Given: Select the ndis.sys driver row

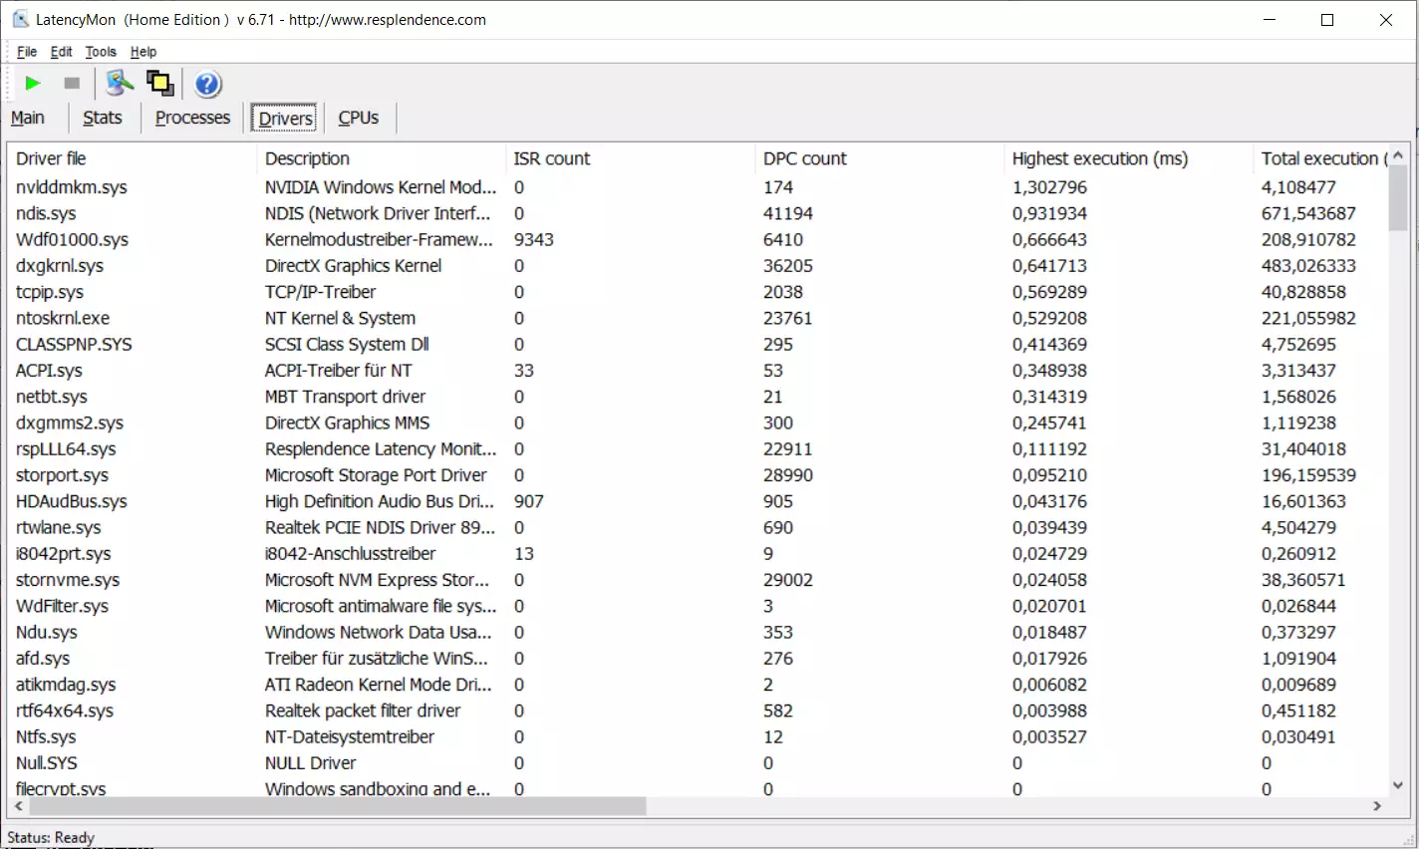Looking at the screenshot, I should coord(698,213).
